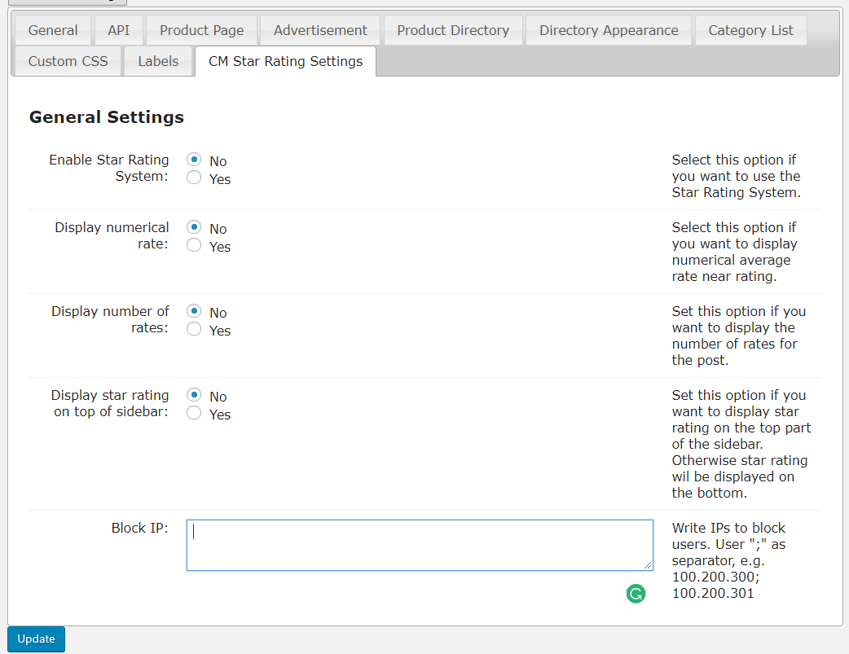The image size is (849, 654).
Task: Choose No for Display numerical rate
Action: point(194,228)
